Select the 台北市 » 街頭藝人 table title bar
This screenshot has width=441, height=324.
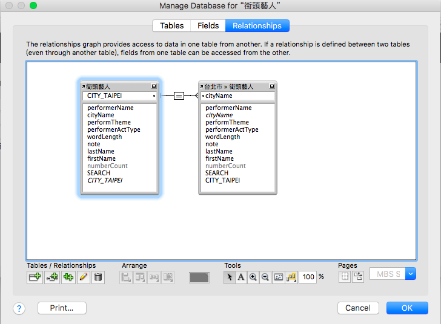tap(237, 86)
